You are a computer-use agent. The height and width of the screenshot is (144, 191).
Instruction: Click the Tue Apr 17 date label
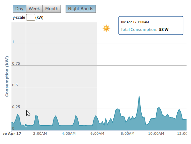click(x=12, y=134)
